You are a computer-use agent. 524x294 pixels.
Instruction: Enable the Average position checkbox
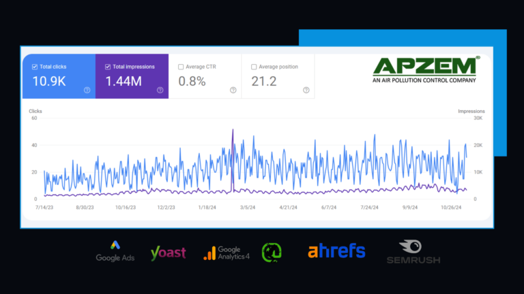254,67
